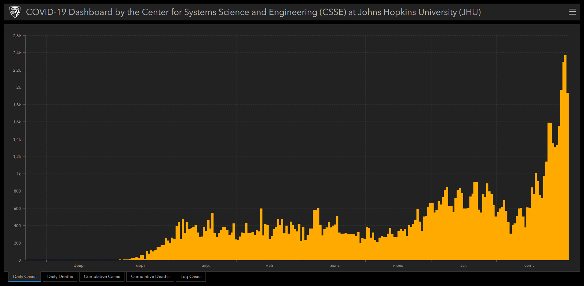Click the 2,6k y-axis label

coord(17,36)
